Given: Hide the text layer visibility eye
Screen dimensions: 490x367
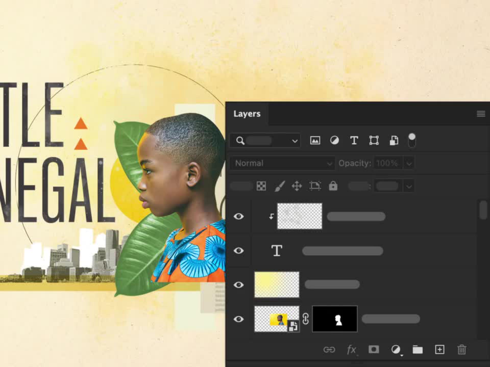Looking at the screenshot, I should coord(239,251).
